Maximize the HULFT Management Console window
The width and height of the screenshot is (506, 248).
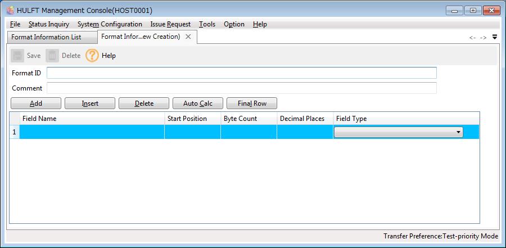pos(473,11)
